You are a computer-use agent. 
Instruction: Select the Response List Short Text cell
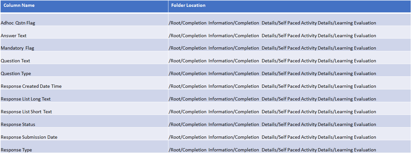26,112
